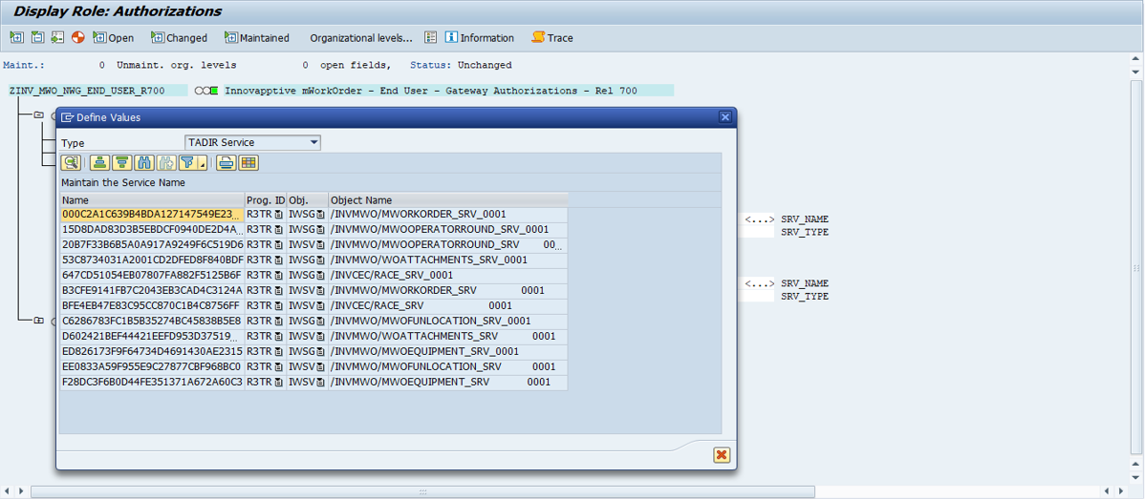This screenshot has height=499, width=1145.
Task: Collapse the top folder node in role tree
Action: (x=38, y=115)
